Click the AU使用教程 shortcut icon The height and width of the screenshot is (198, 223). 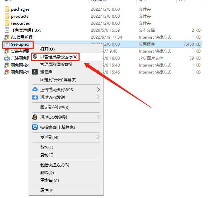pyautogui.click(x=7, y=37)
